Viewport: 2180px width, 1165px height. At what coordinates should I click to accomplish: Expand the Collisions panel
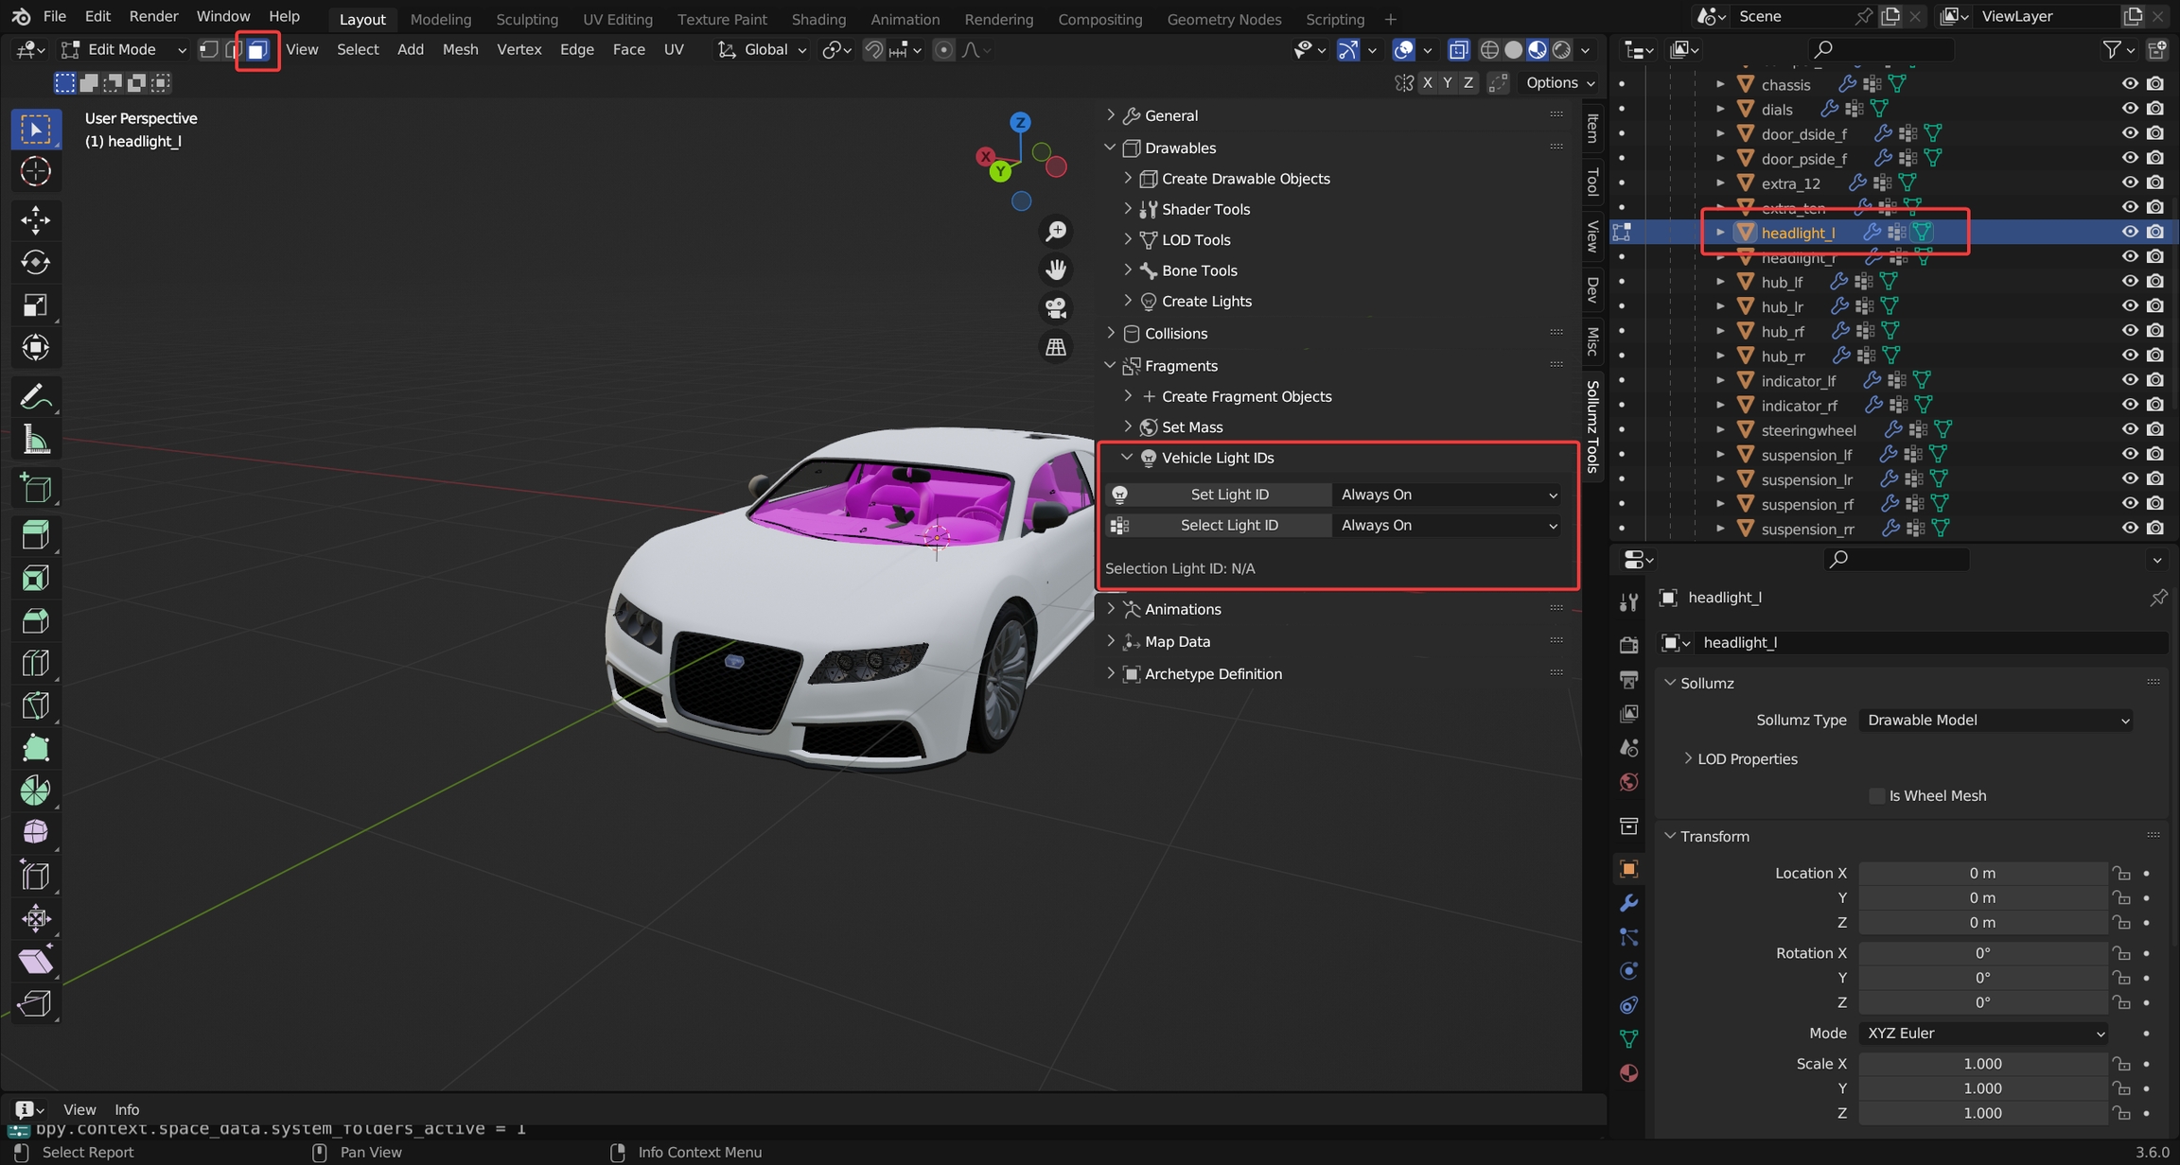tap(1175, 333)
